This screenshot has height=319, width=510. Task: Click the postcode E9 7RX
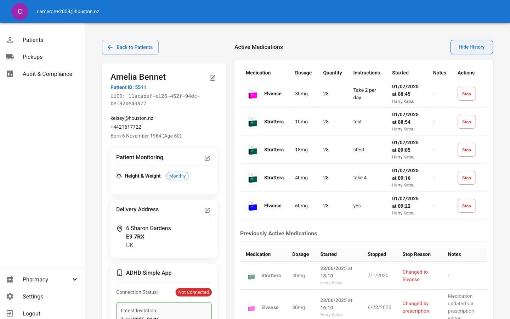pyautogui.click(x=135, y=237)
